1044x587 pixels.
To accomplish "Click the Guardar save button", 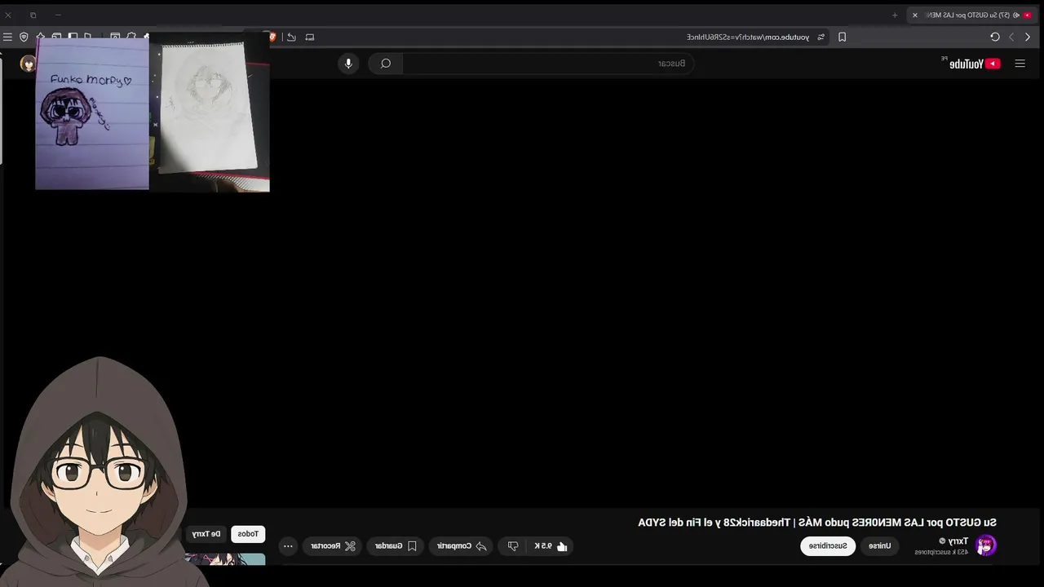I will pyautogui.click(x=396, y=546).
